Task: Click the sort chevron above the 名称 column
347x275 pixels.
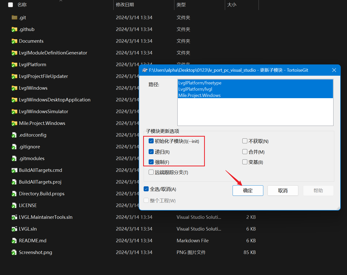Action: (x=60, y=1)
